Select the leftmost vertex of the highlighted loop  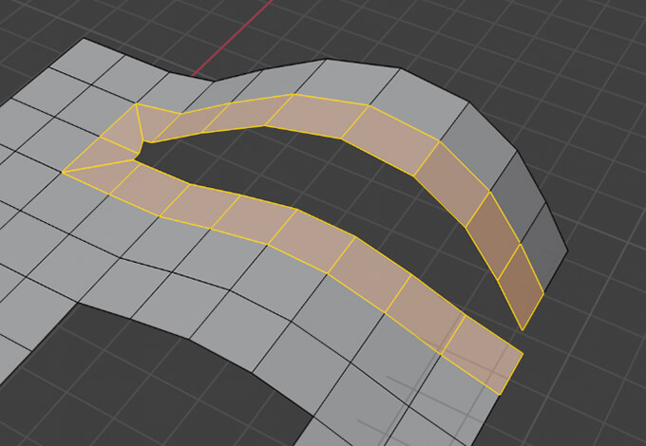click(x=63, y=173)
